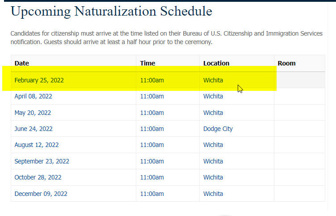Click the Room column header
This screenshot has width=336, height=216.
click(286, 63)
